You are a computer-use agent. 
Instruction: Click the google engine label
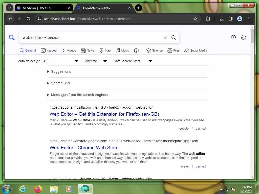click(x=184, y=129)
